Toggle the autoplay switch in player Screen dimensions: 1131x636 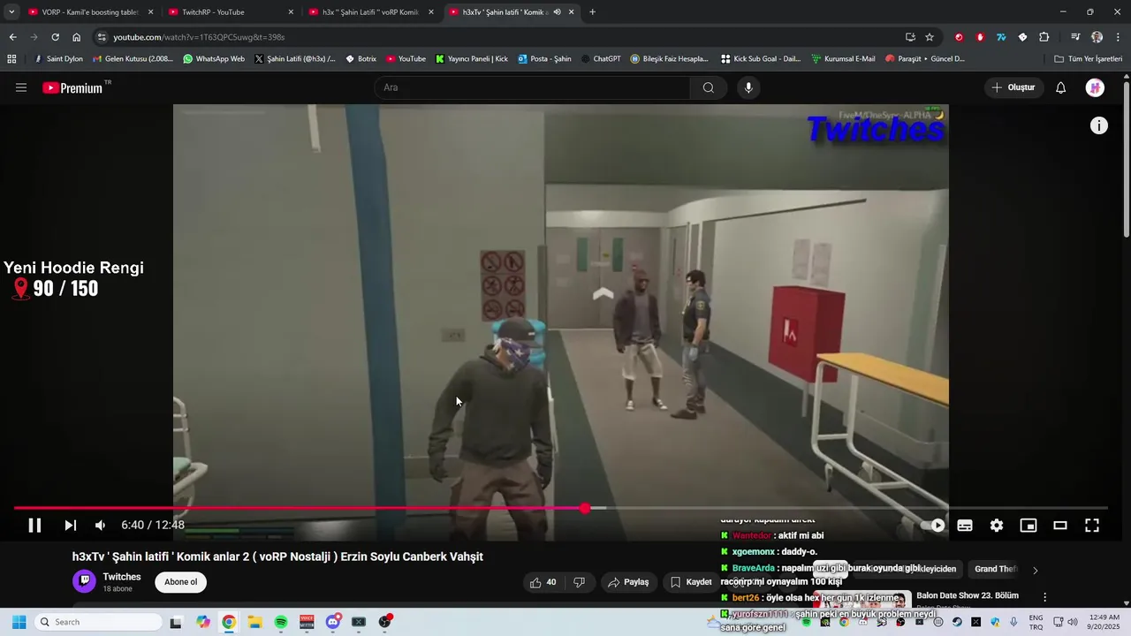point(932,526)
